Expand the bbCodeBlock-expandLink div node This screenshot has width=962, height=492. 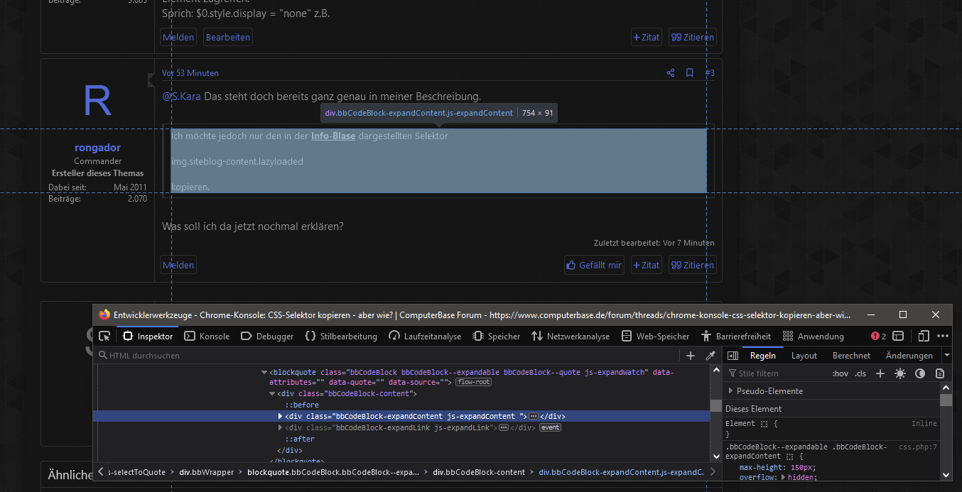280,427
